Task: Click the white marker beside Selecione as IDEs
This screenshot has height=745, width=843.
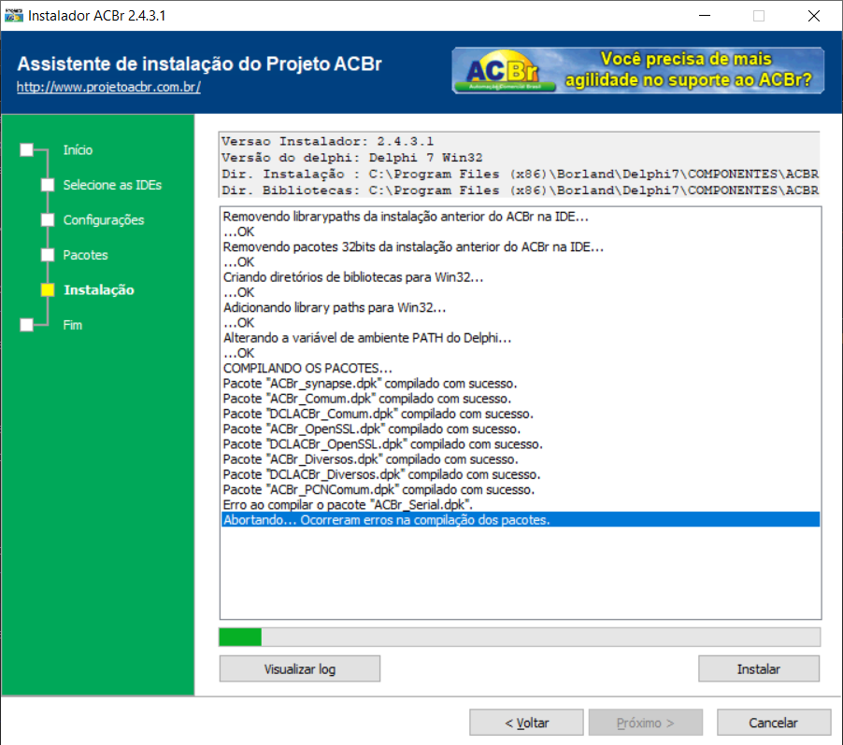Action: (48, 185)
